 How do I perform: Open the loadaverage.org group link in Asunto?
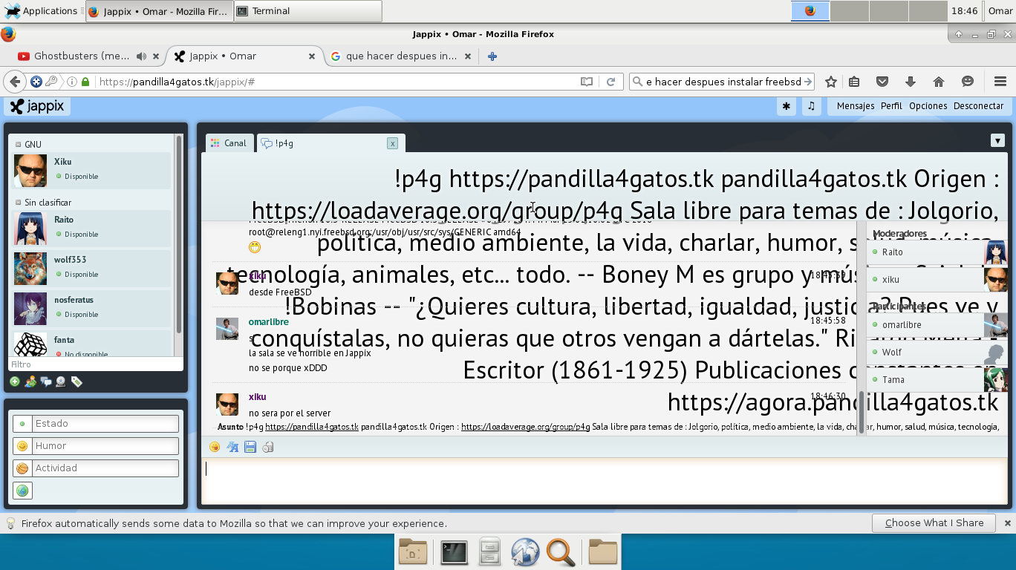pyautogui.click(x=525, y=427)
